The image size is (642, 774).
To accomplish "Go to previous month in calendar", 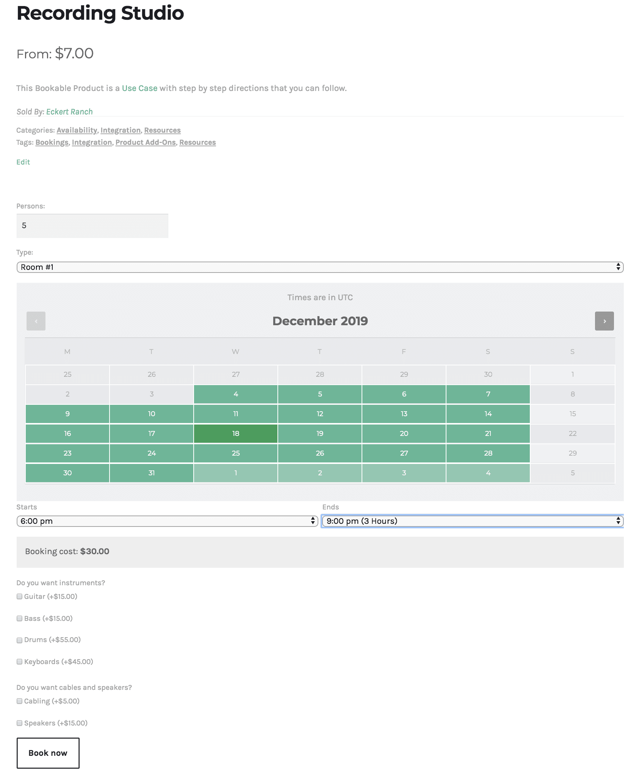I will point(36,321).
